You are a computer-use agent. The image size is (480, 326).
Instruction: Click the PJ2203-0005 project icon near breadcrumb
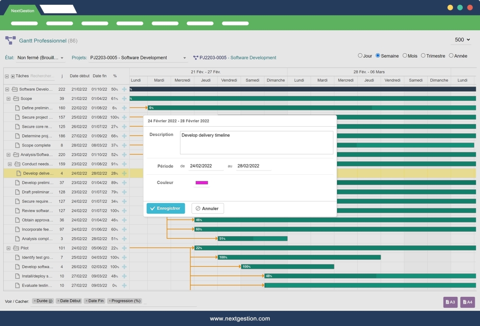click(x=196, y=57)
